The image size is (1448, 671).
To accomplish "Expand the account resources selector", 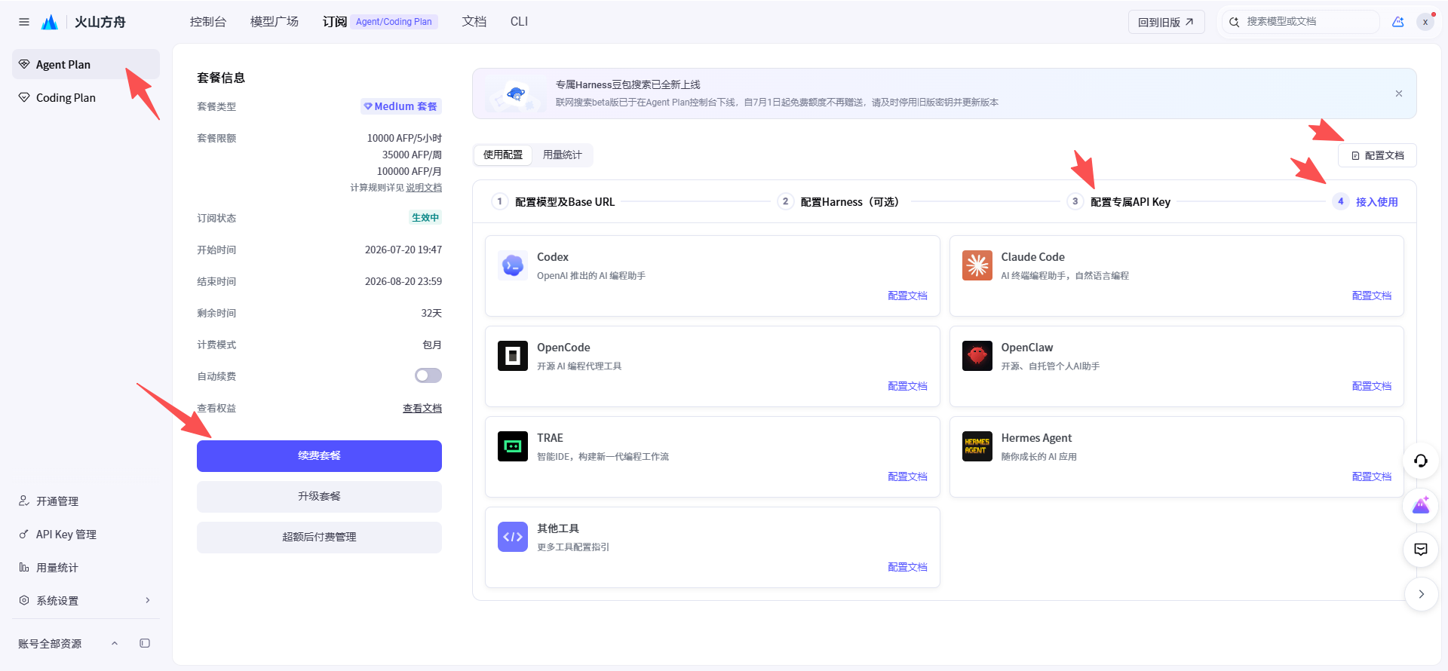I will (x=115, y=643).
